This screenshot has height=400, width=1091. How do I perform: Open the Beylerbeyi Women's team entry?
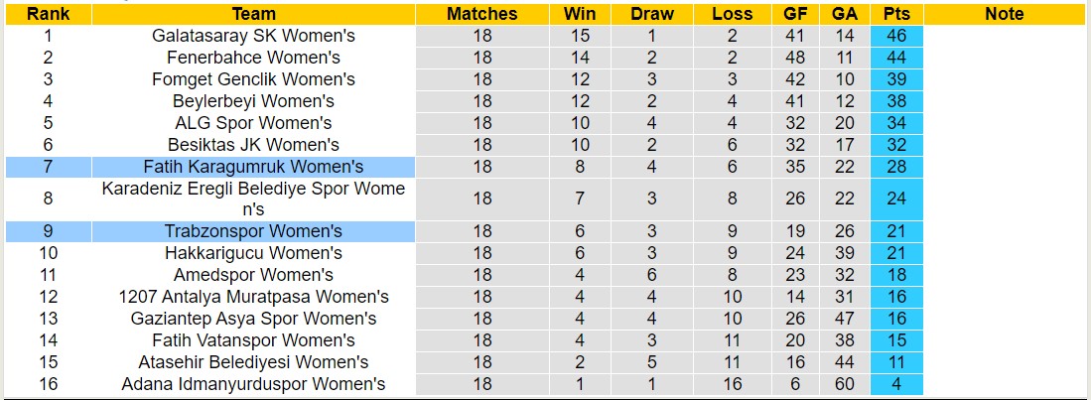253,101
